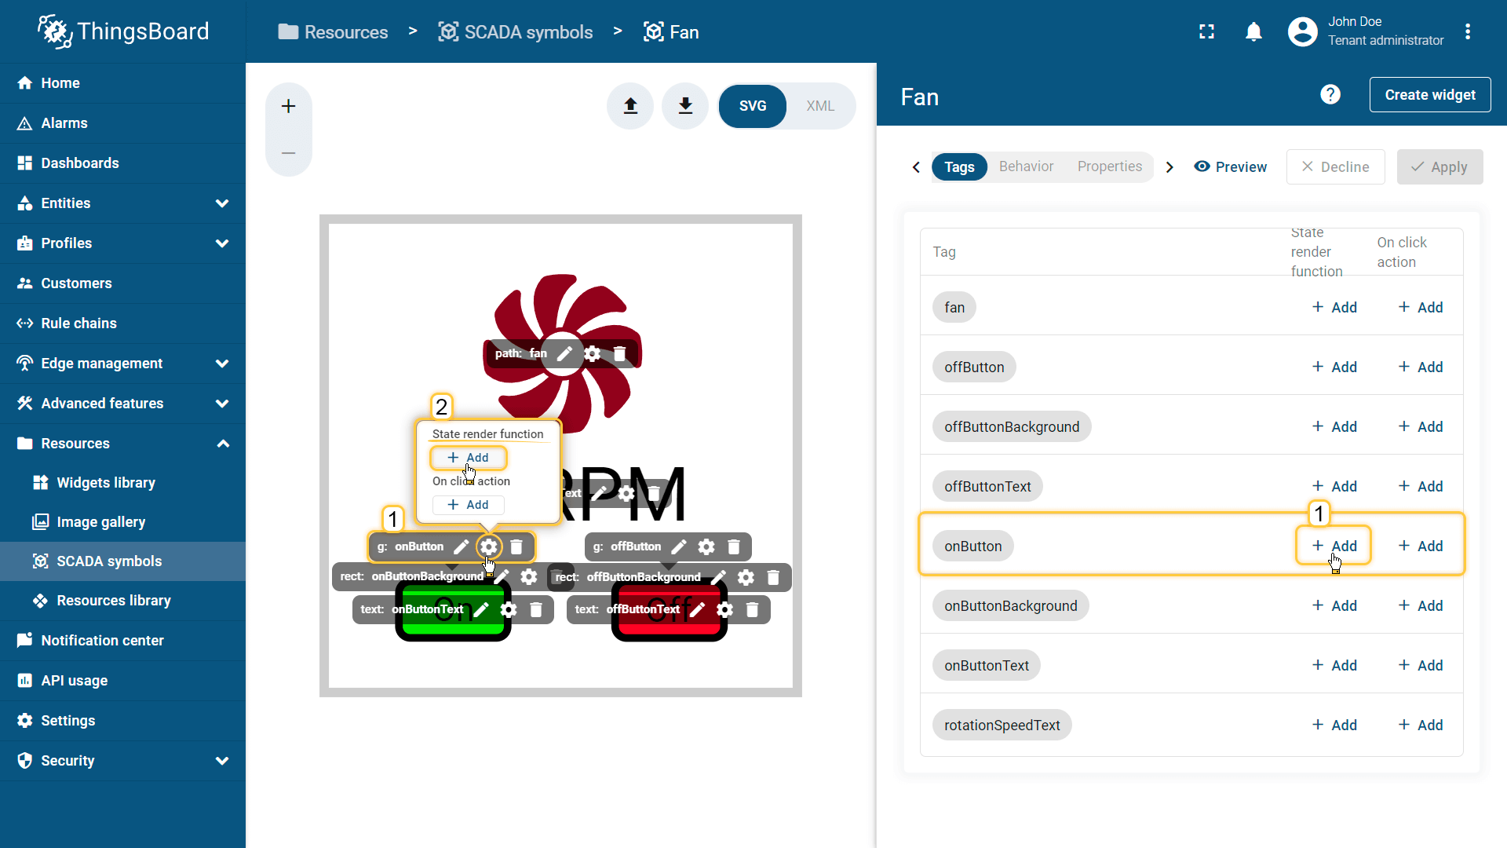
Task: Click the pencil icon on the fan path tag
Action: pyautogui.click(x=564, y=353)
